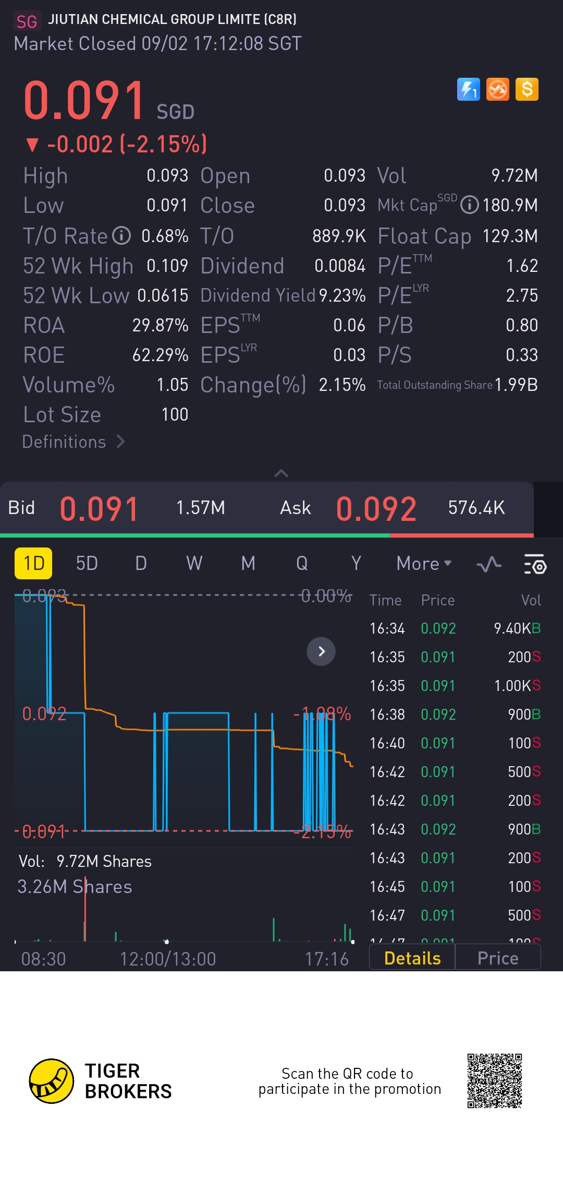Tap the yellow dollar sign icon
The width and height of the screenshot is (563, 1191).
point(527,89)
